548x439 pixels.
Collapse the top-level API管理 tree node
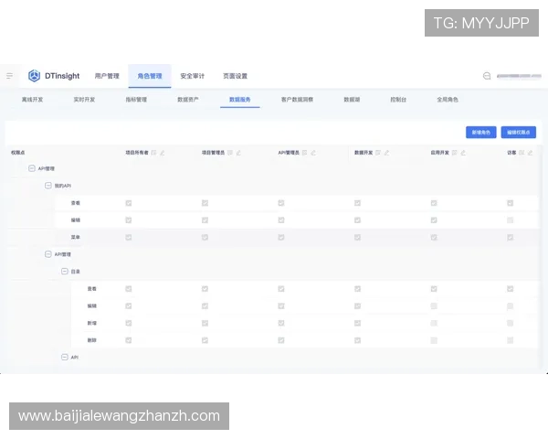[32, 168]
